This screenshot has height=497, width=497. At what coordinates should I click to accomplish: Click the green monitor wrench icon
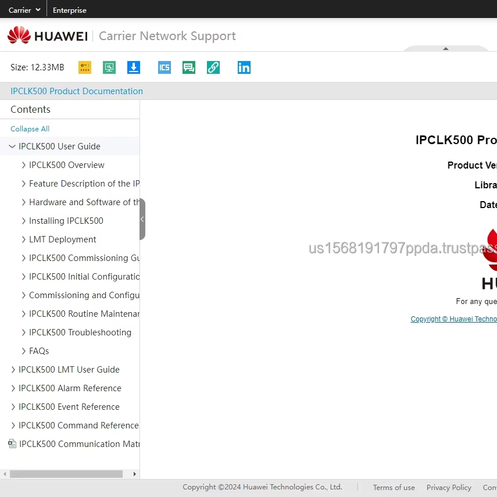tap(109, 67)
